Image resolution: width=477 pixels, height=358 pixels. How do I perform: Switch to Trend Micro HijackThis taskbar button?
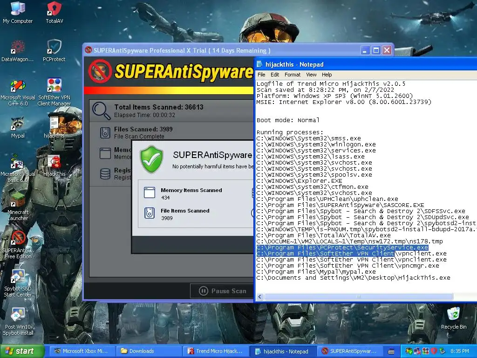(216, 351)
